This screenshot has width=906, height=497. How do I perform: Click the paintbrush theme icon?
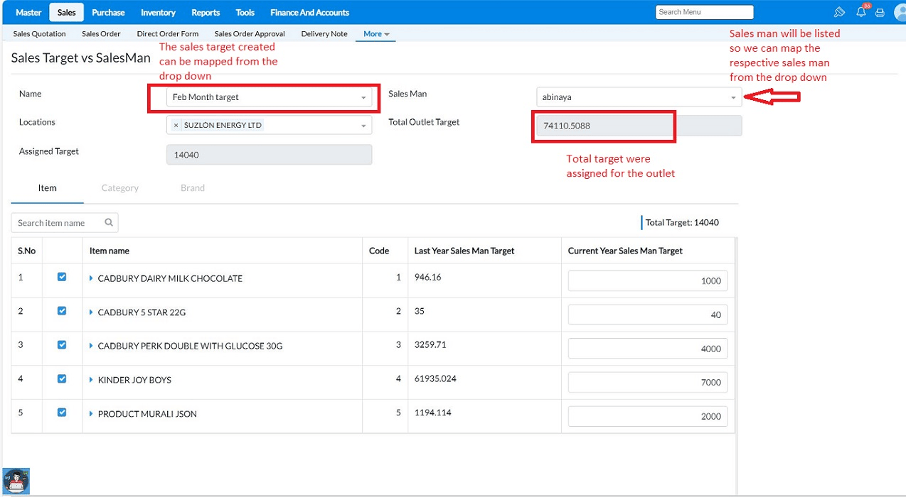click(x=840, y=12)
